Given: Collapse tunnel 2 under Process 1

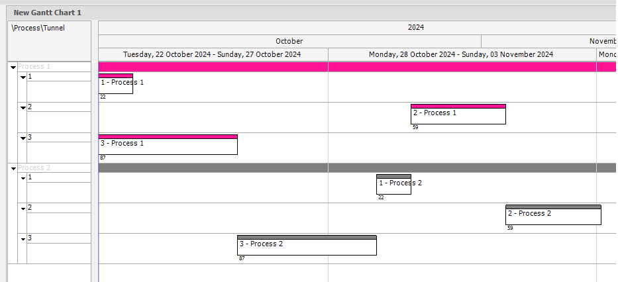Looking at the screenshot, I should click(x=23, y=107).
